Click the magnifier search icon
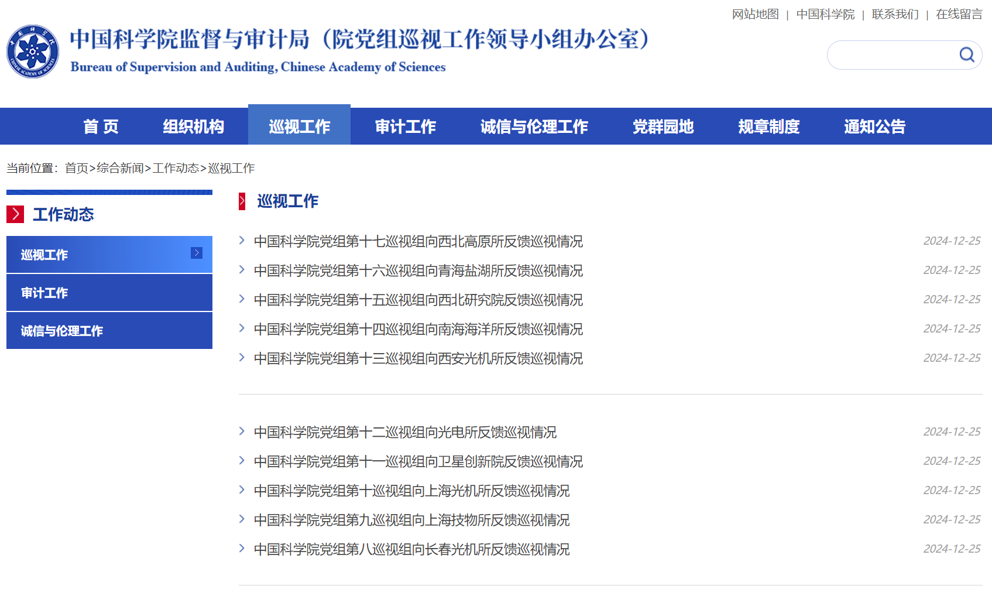Image resolution: width=992 pixels, height=613 pixels. point(966,55)
